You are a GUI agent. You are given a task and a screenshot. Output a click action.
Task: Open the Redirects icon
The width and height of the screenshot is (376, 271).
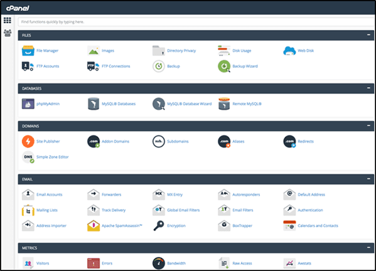(x=289, y=141)
